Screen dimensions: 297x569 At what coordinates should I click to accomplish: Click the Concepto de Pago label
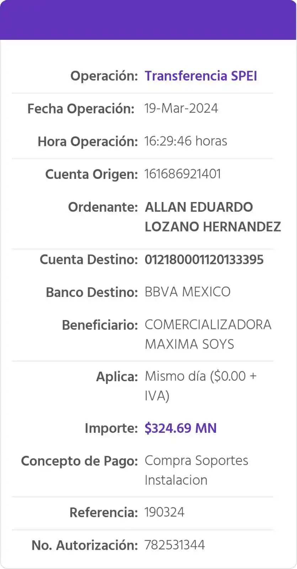point(79,461)
